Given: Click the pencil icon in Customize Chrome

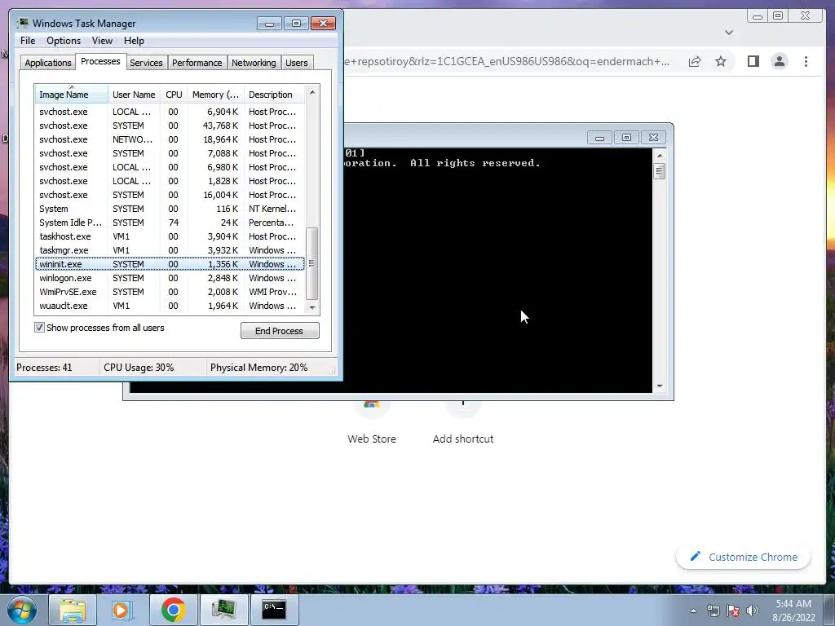Looking at the screenshot, I should tap(695, 556).
